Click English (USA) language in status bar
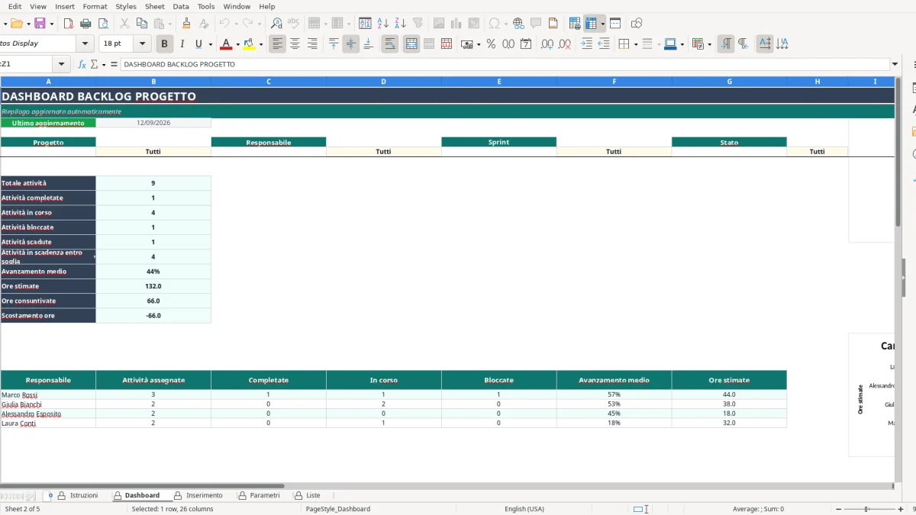Image resolution: width=916 pixels, height=515 pixels. tap(524, 509)
